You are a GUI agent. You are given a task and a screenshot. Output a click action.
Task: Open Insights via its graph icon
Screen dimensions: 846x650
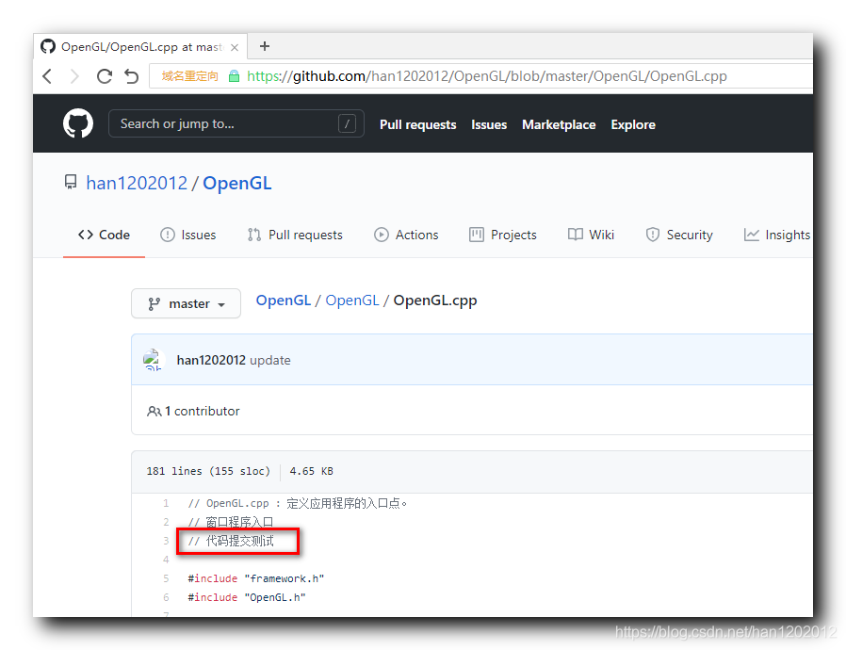point(750,235)
